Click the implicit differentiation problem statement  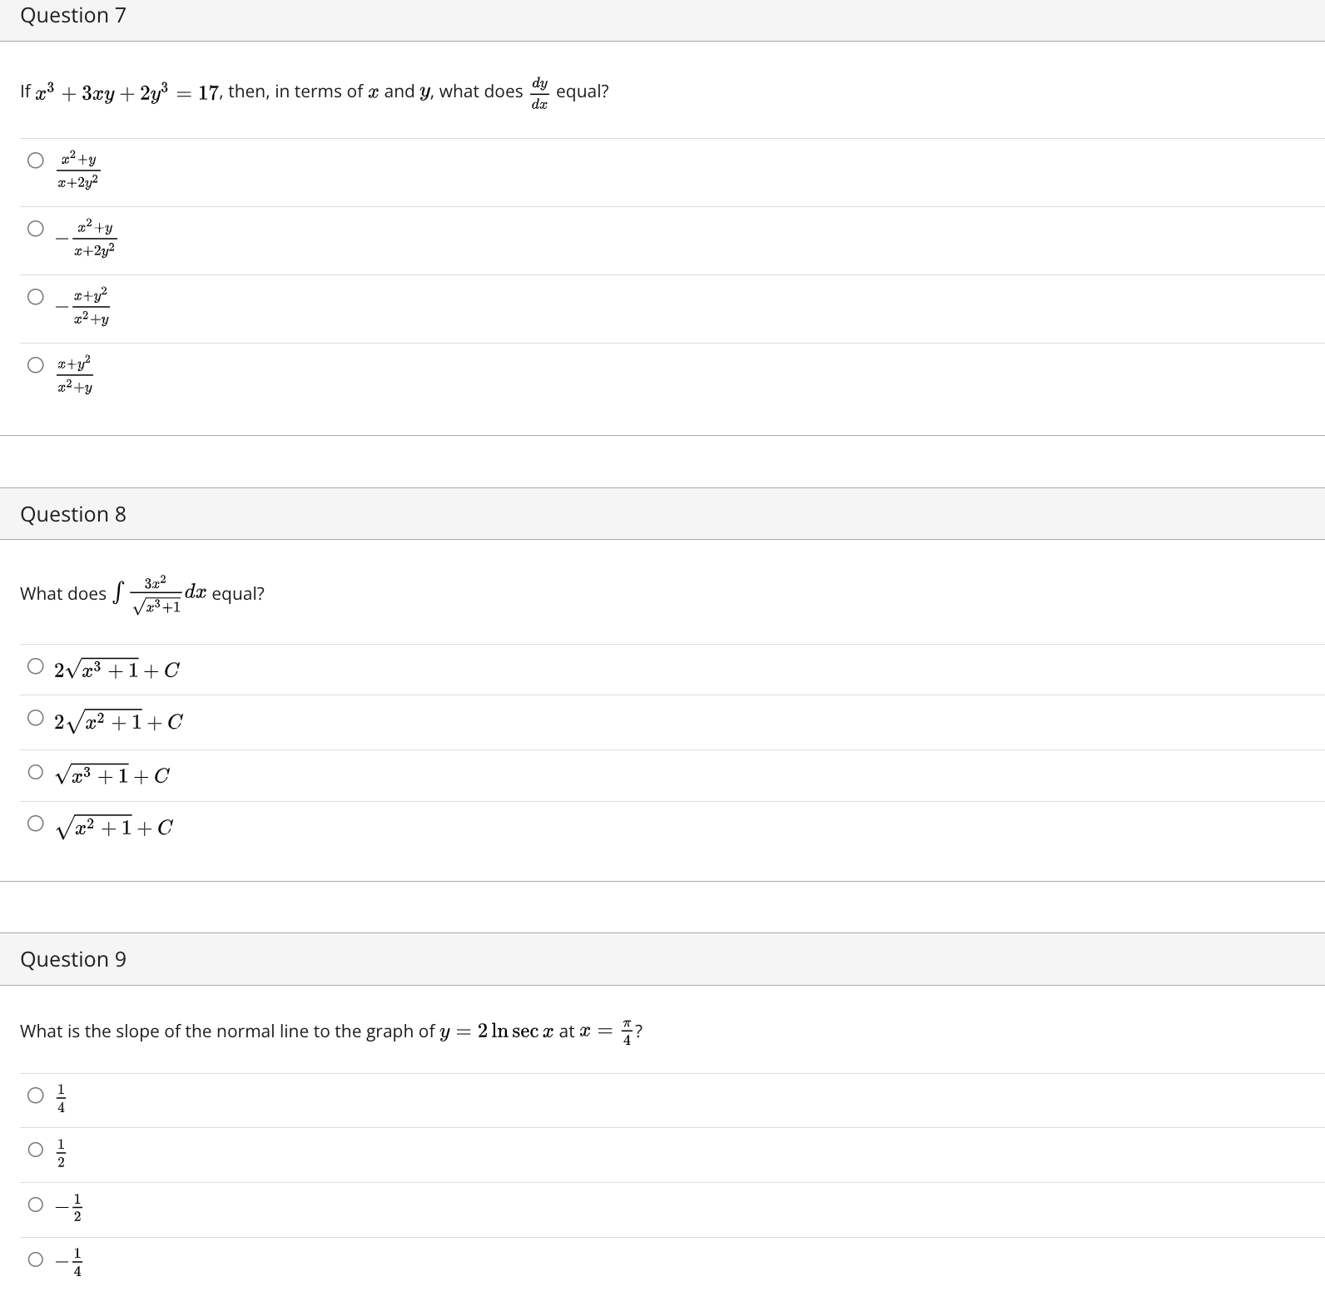[313, 92]
